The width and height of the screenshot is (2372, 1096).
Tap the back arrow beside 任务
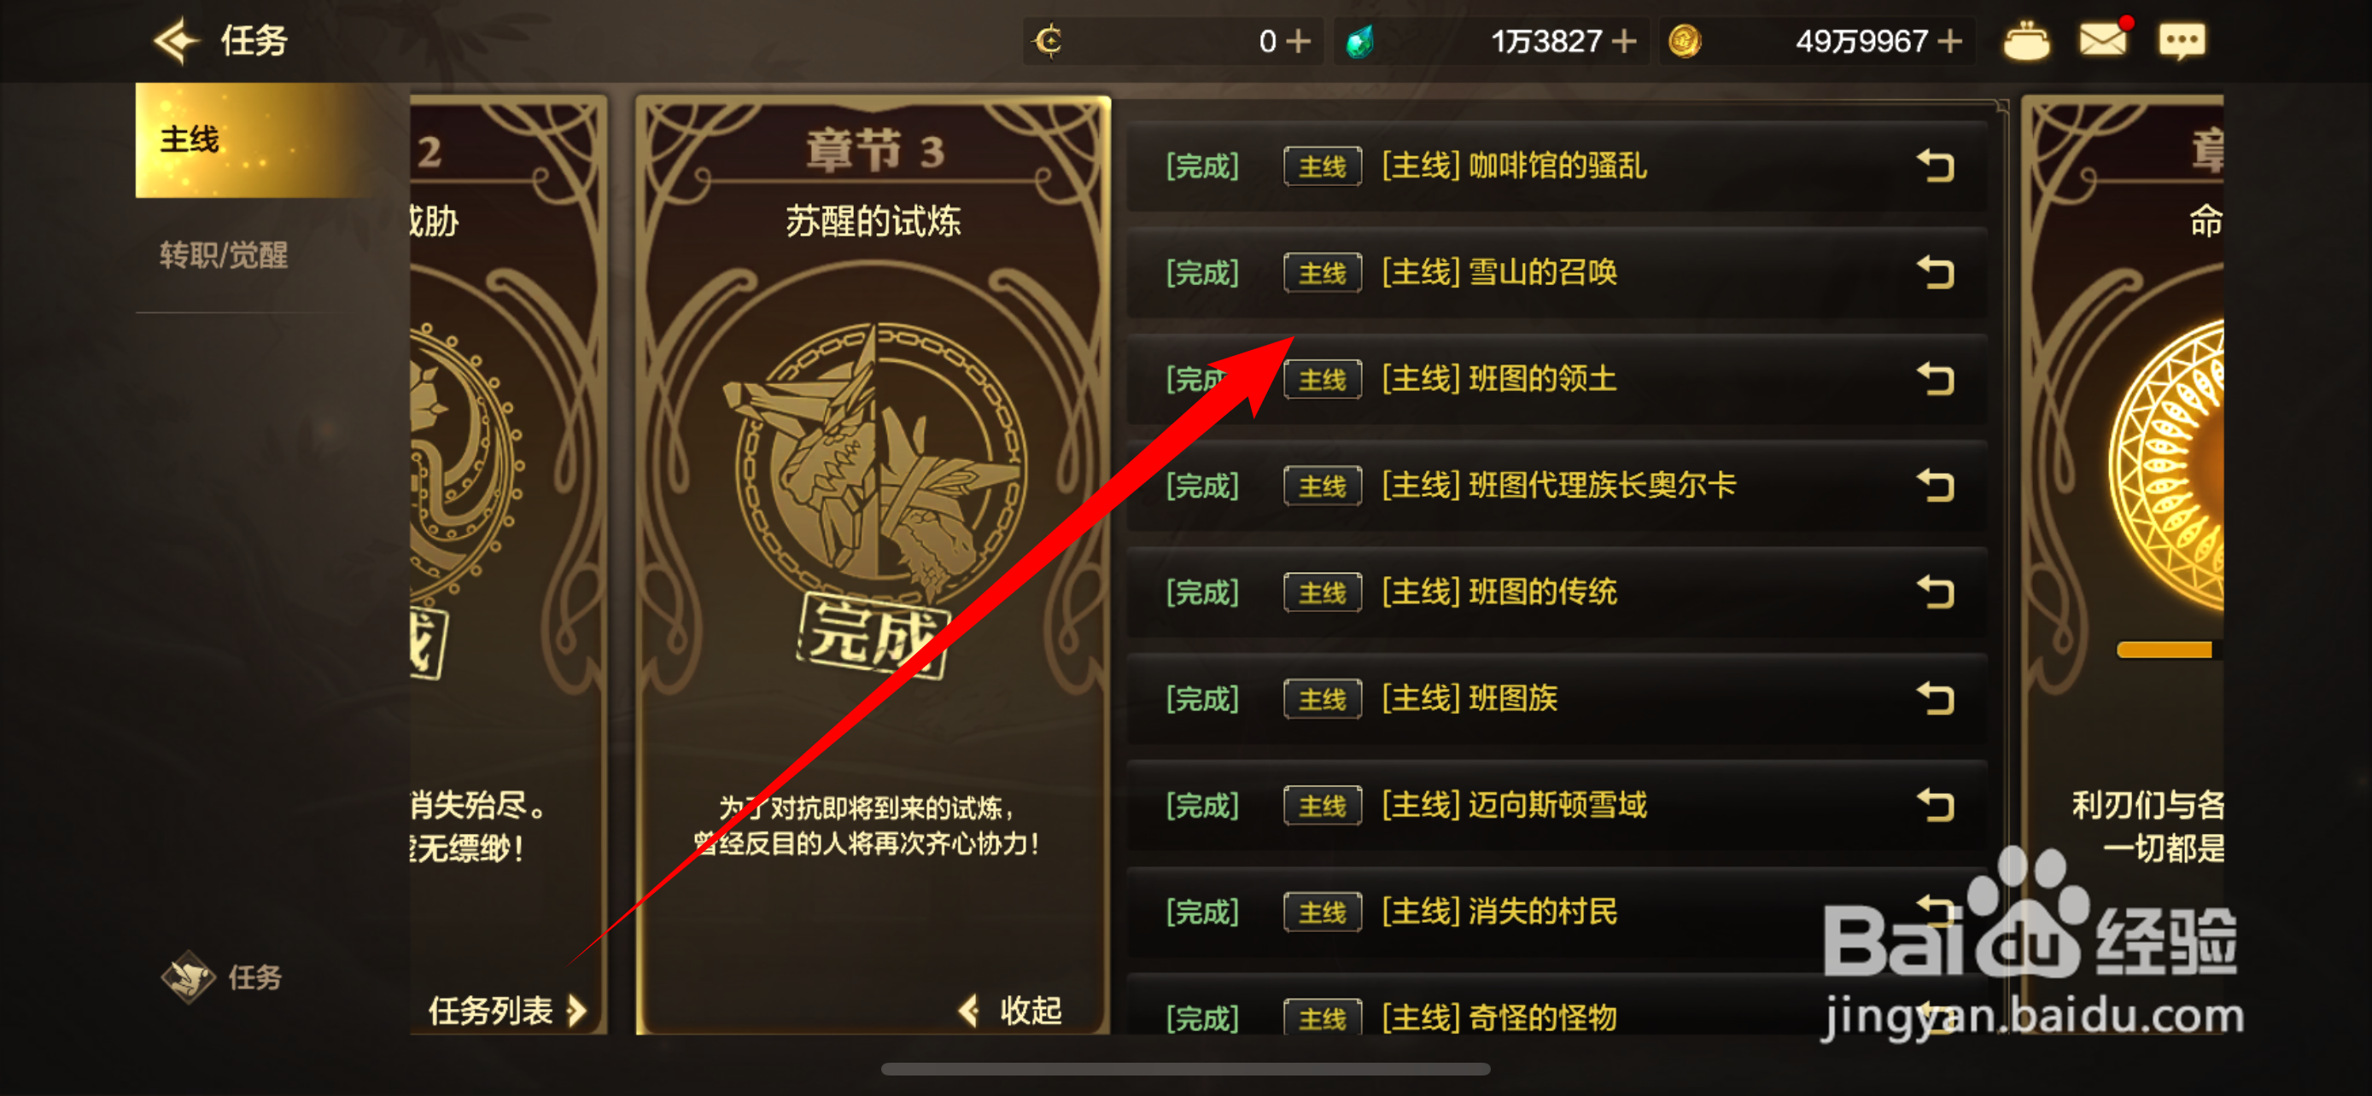click(x=175, y=40)
